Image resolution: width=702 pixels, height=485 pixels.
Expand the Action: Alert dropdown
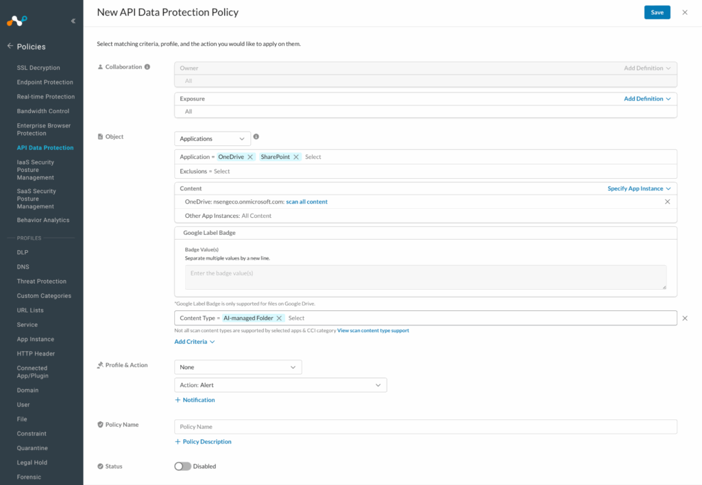[280, 385]
